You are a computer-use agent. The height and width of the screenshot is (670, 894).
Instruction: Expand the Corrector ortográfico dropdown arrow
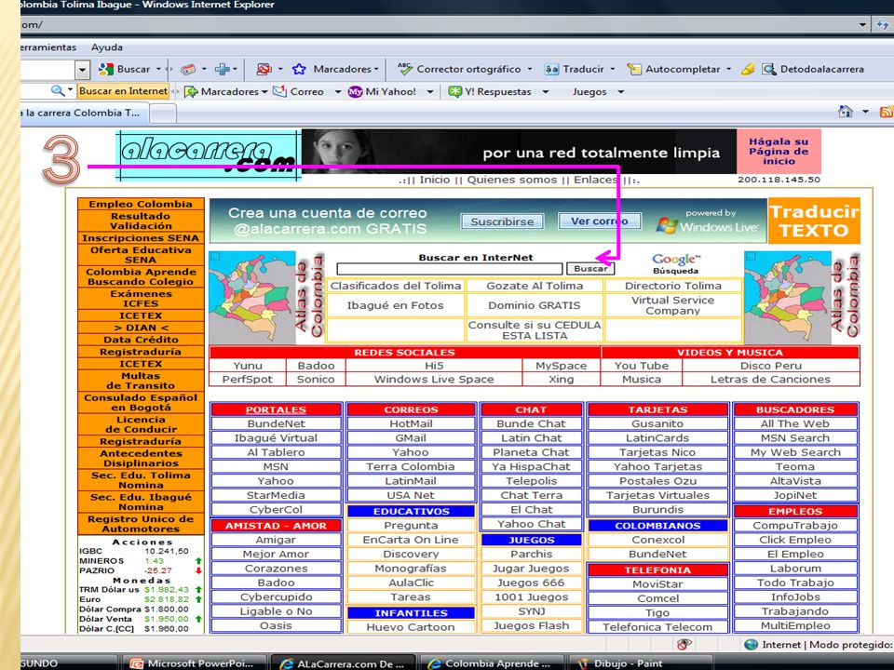[x=529, y=69]
